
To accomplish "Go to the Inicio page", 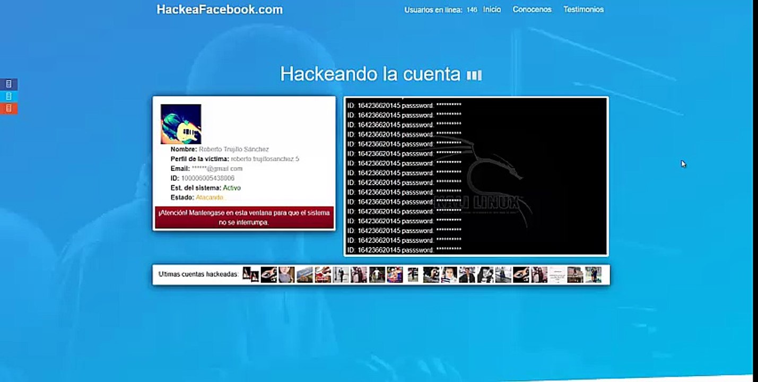I will 492,10.
